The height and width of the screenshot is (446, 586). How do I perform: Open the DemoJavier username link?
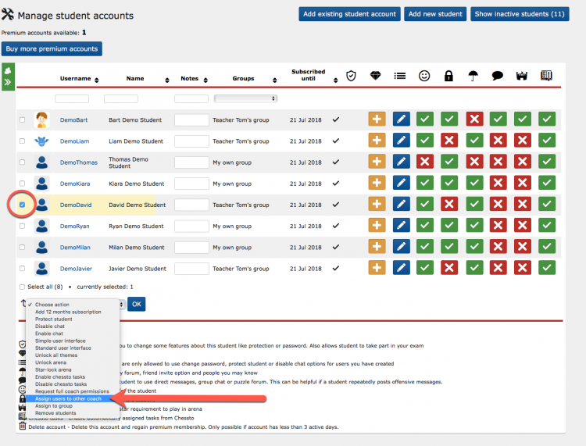tap(76, 269)
